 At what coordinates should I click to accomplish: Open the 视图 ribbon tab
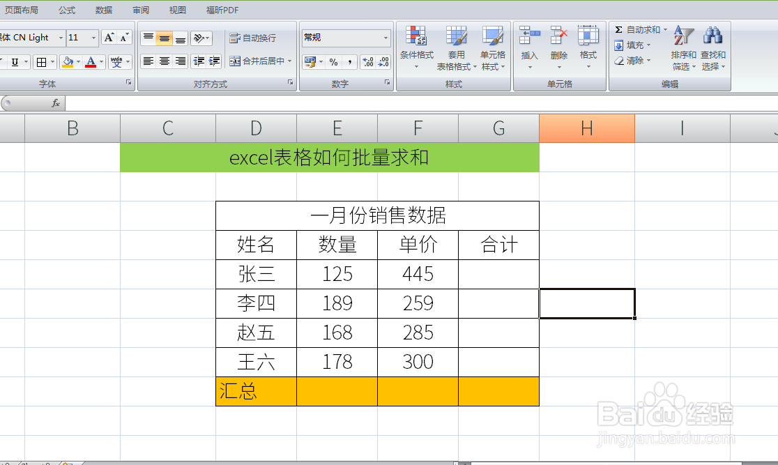177,10
